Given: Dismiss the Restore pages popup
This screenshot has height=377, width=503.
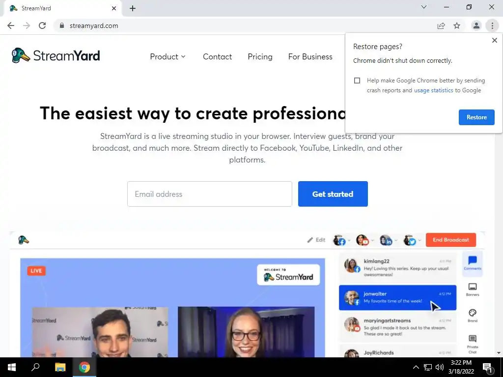Looking at the screenshot, I should 495,40.
